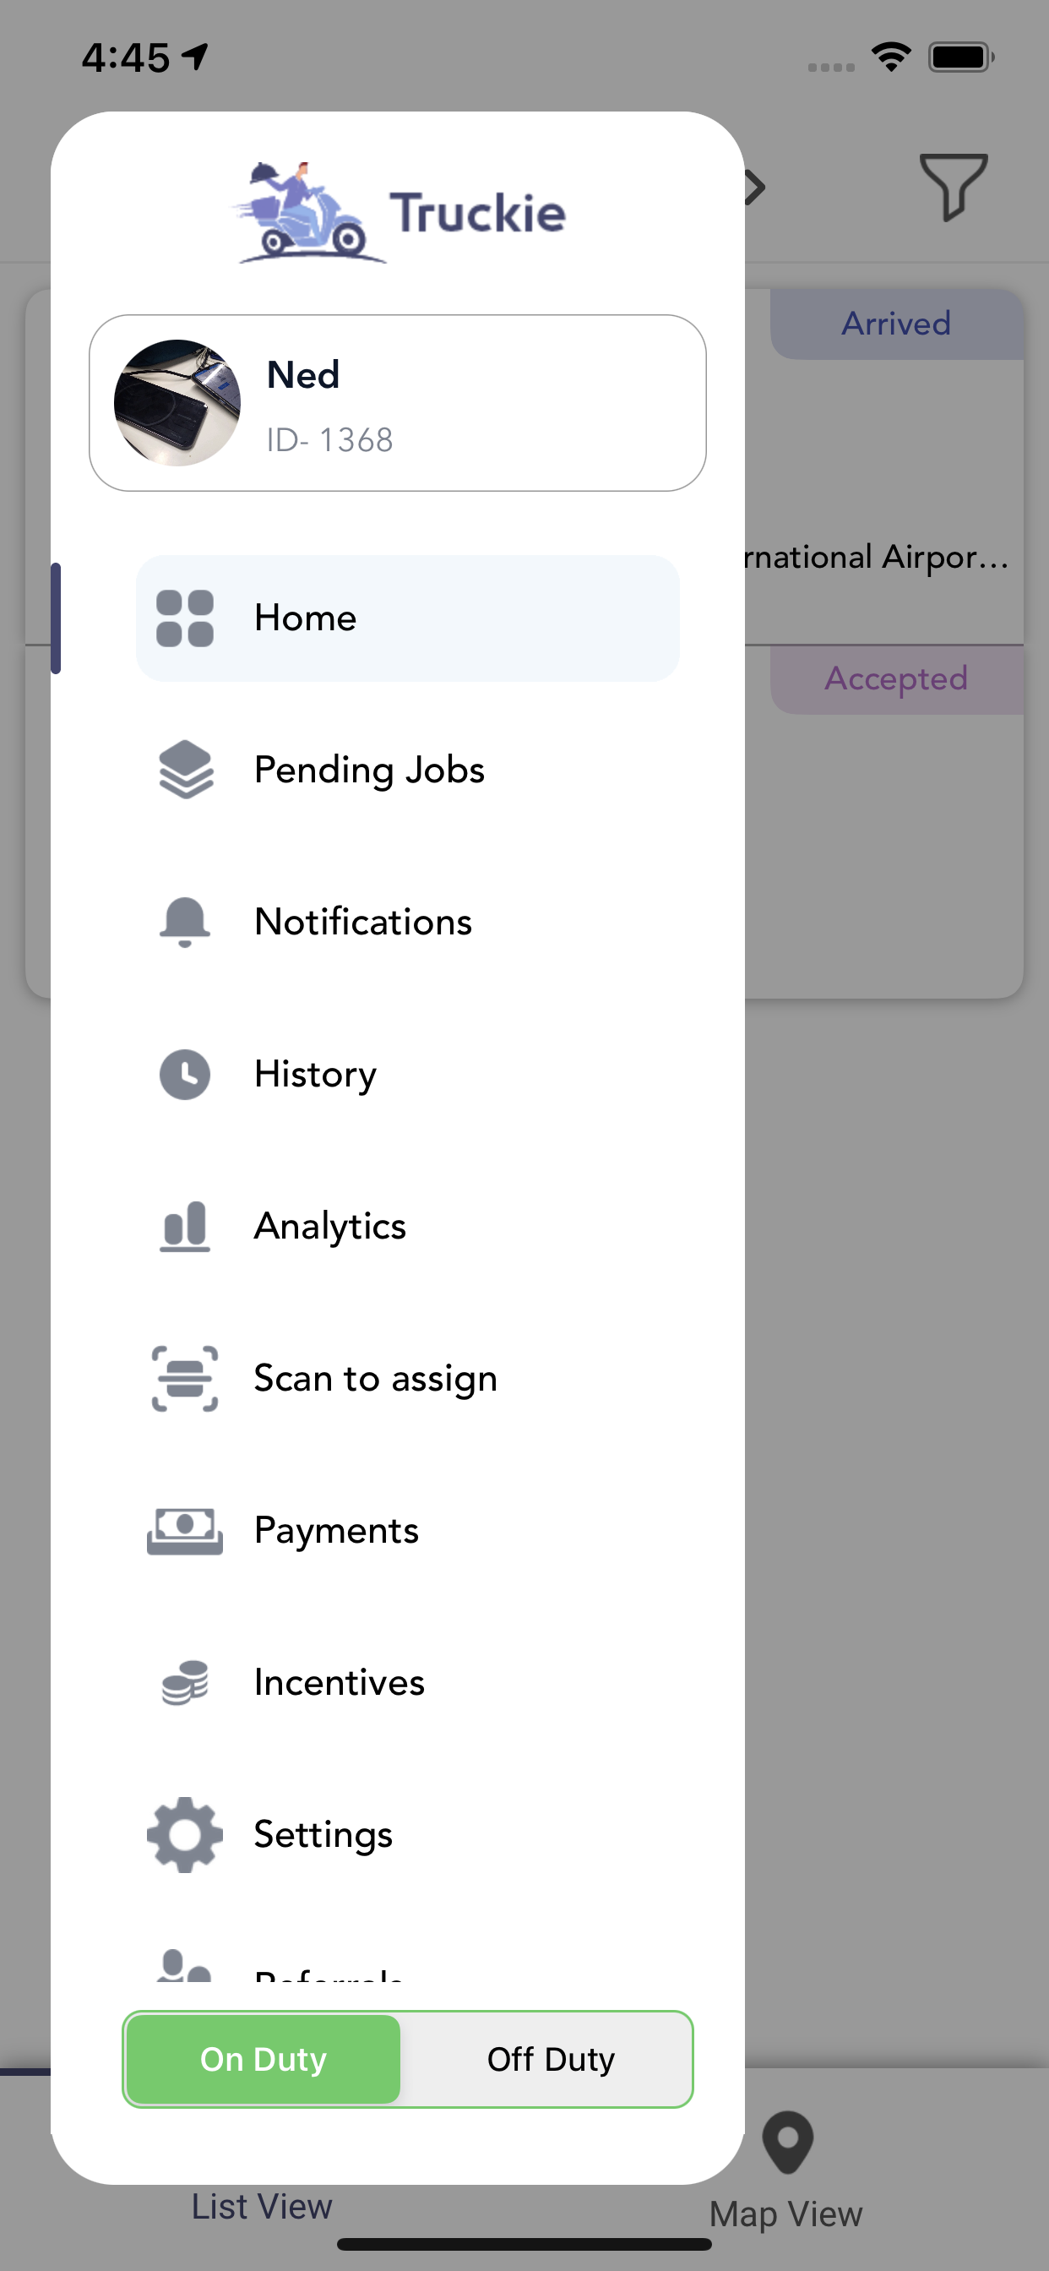Screen dimensions: 1049x2271
Task: Switch status to Off Duty
Action: click(550, 2060)
